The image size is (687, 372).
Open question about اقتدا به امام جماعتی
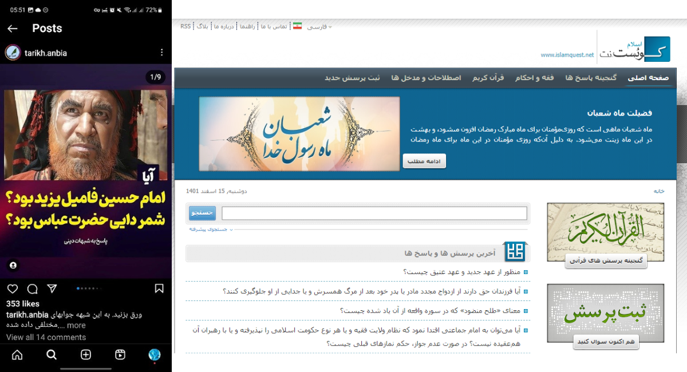(356, 337)
